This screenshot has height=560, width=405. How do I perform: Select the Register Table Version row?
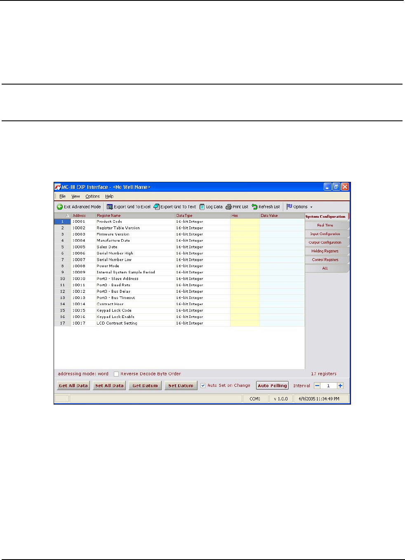pyautogui.click(x=179, y=228)
